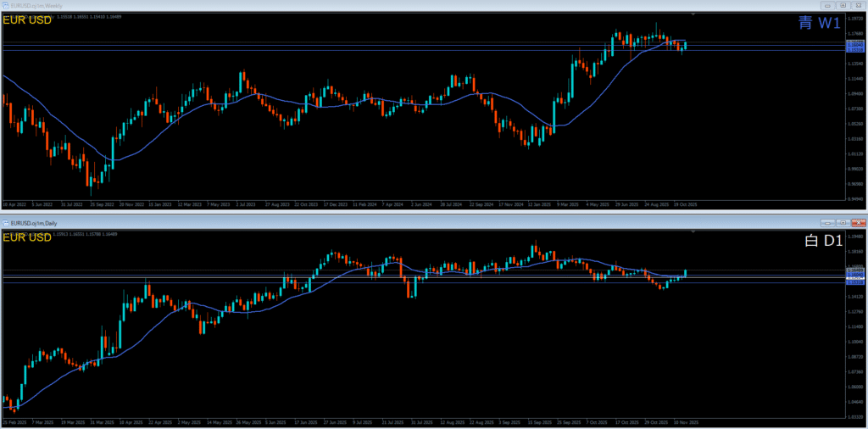Close the EURUSD Weekly chart window

(859, 5)
